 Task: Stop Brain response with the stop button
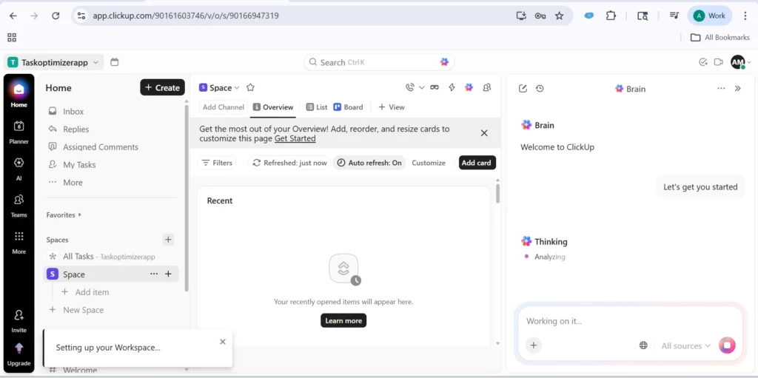(x=727, y=345)
